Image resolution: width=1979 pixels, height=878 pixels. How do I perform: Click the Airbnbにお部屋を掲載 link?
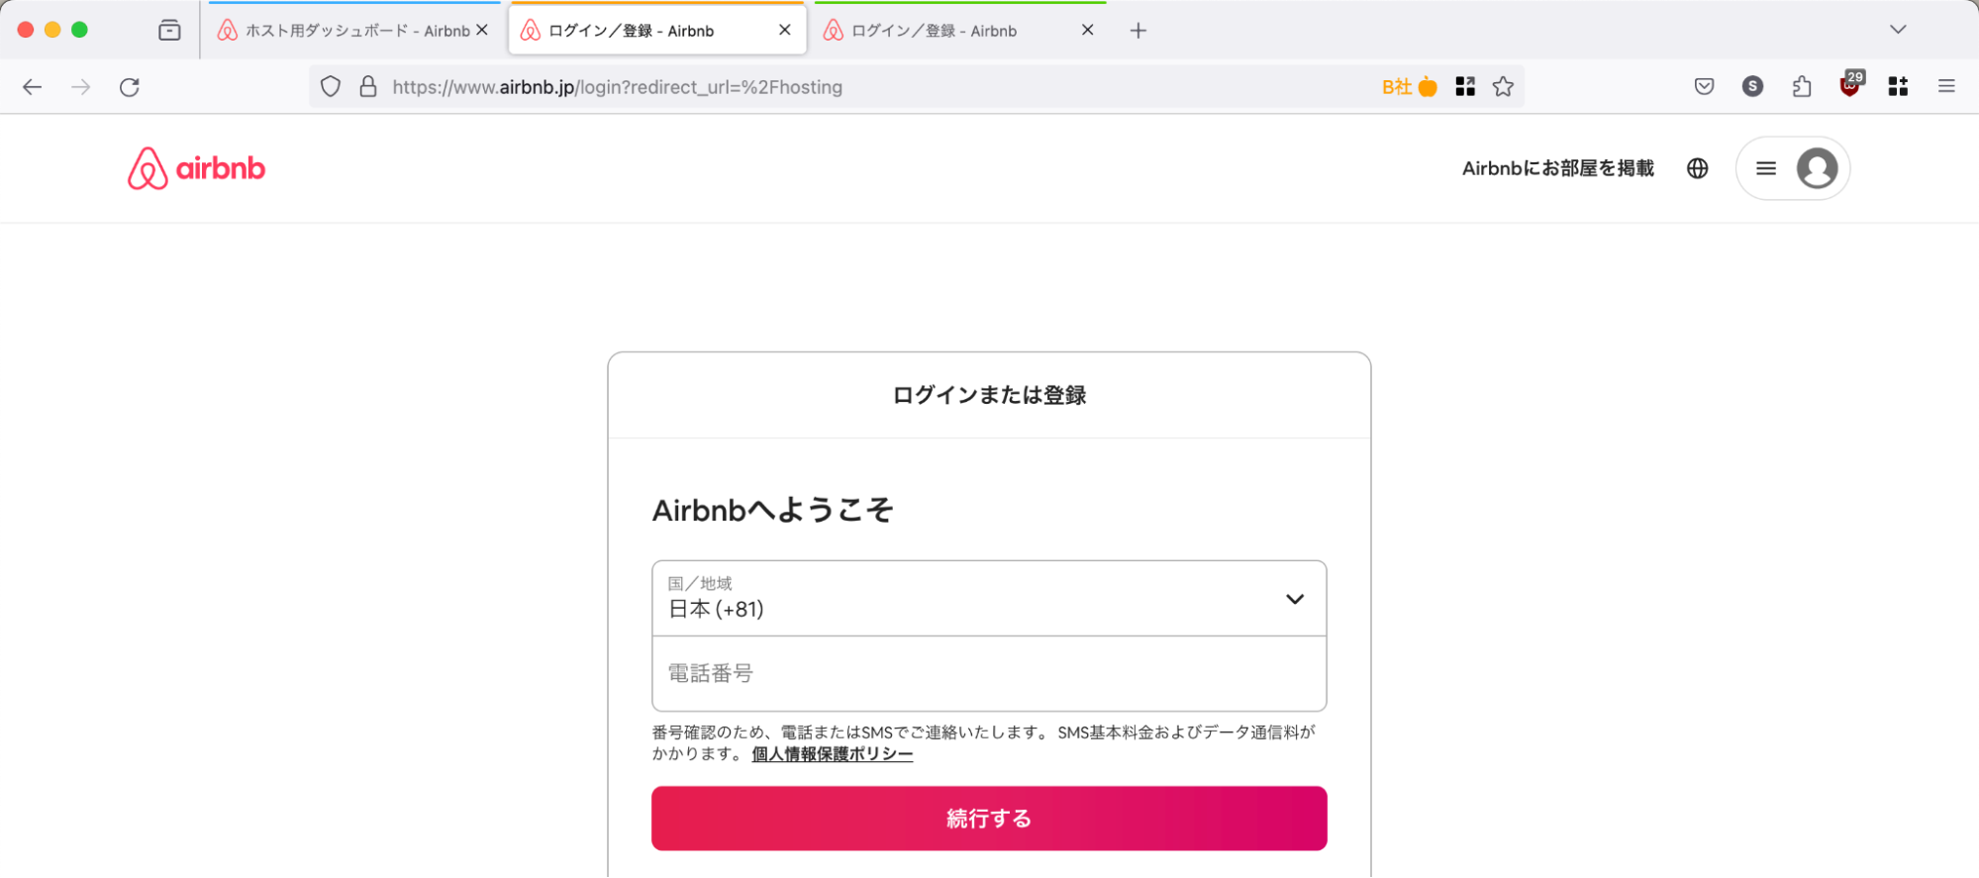pos(1557,168)
